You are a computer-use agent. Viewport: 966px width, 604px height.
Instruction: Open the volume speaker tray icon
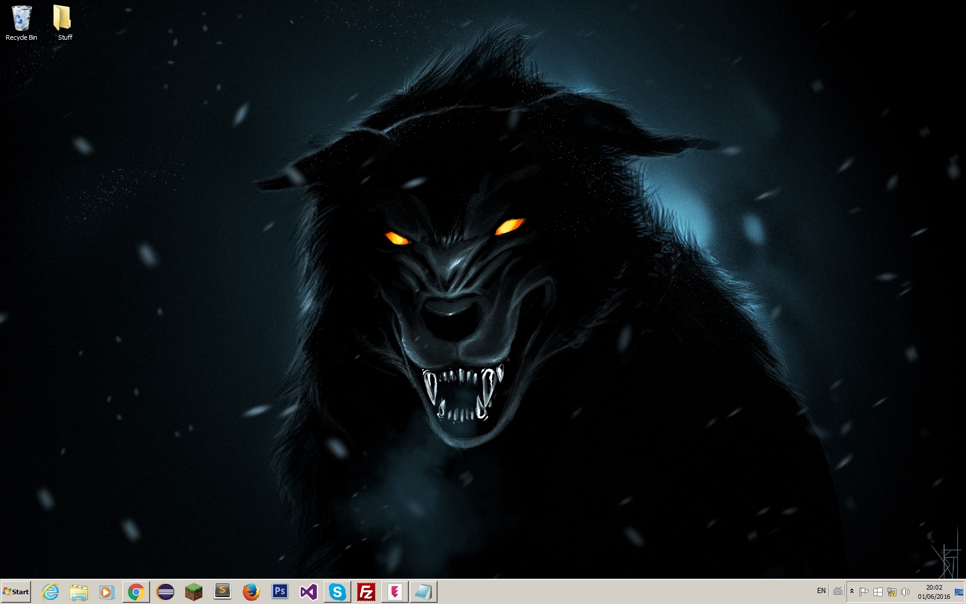(x=906, y=591)
